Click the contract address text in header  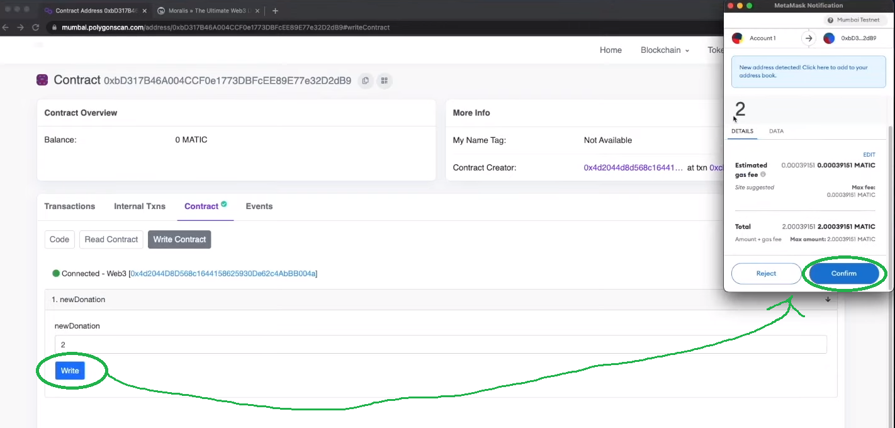pyautogui.click(x=228, y=81)
